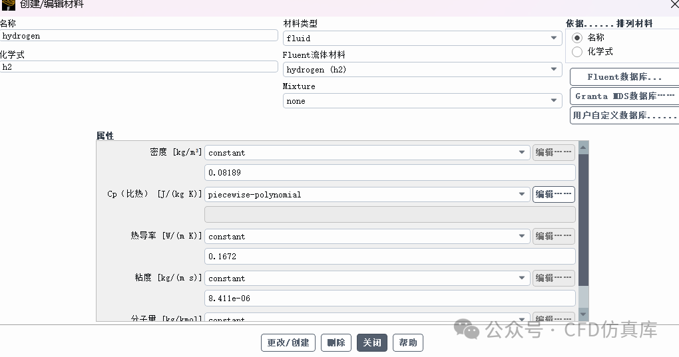This screenshot has height=357, width=679.
Task: Click the Mixture label
Action: pos(299,86)
